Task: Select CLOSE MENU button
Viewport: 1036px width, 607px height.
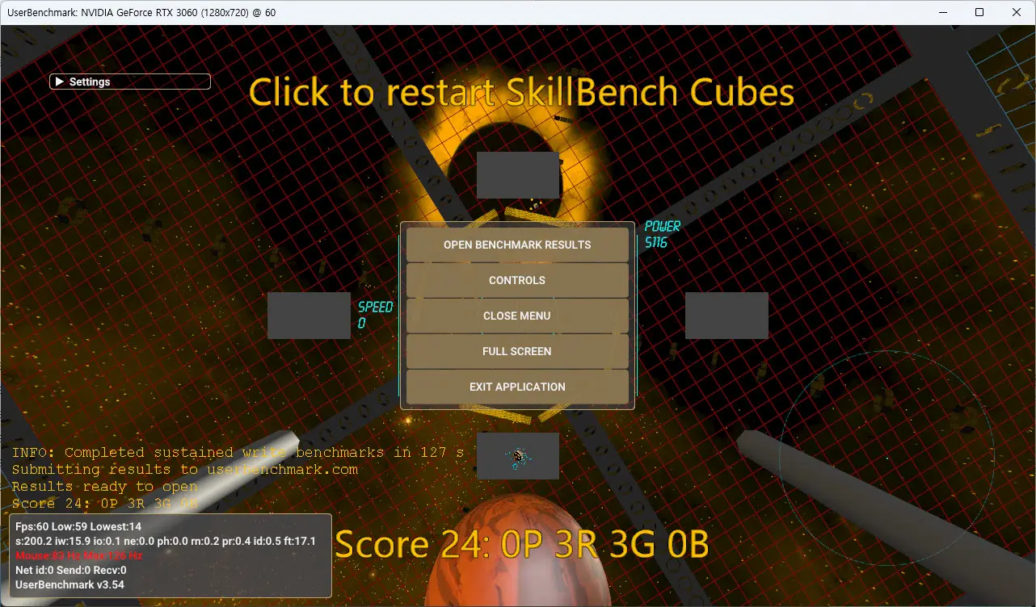Action: 517,316
